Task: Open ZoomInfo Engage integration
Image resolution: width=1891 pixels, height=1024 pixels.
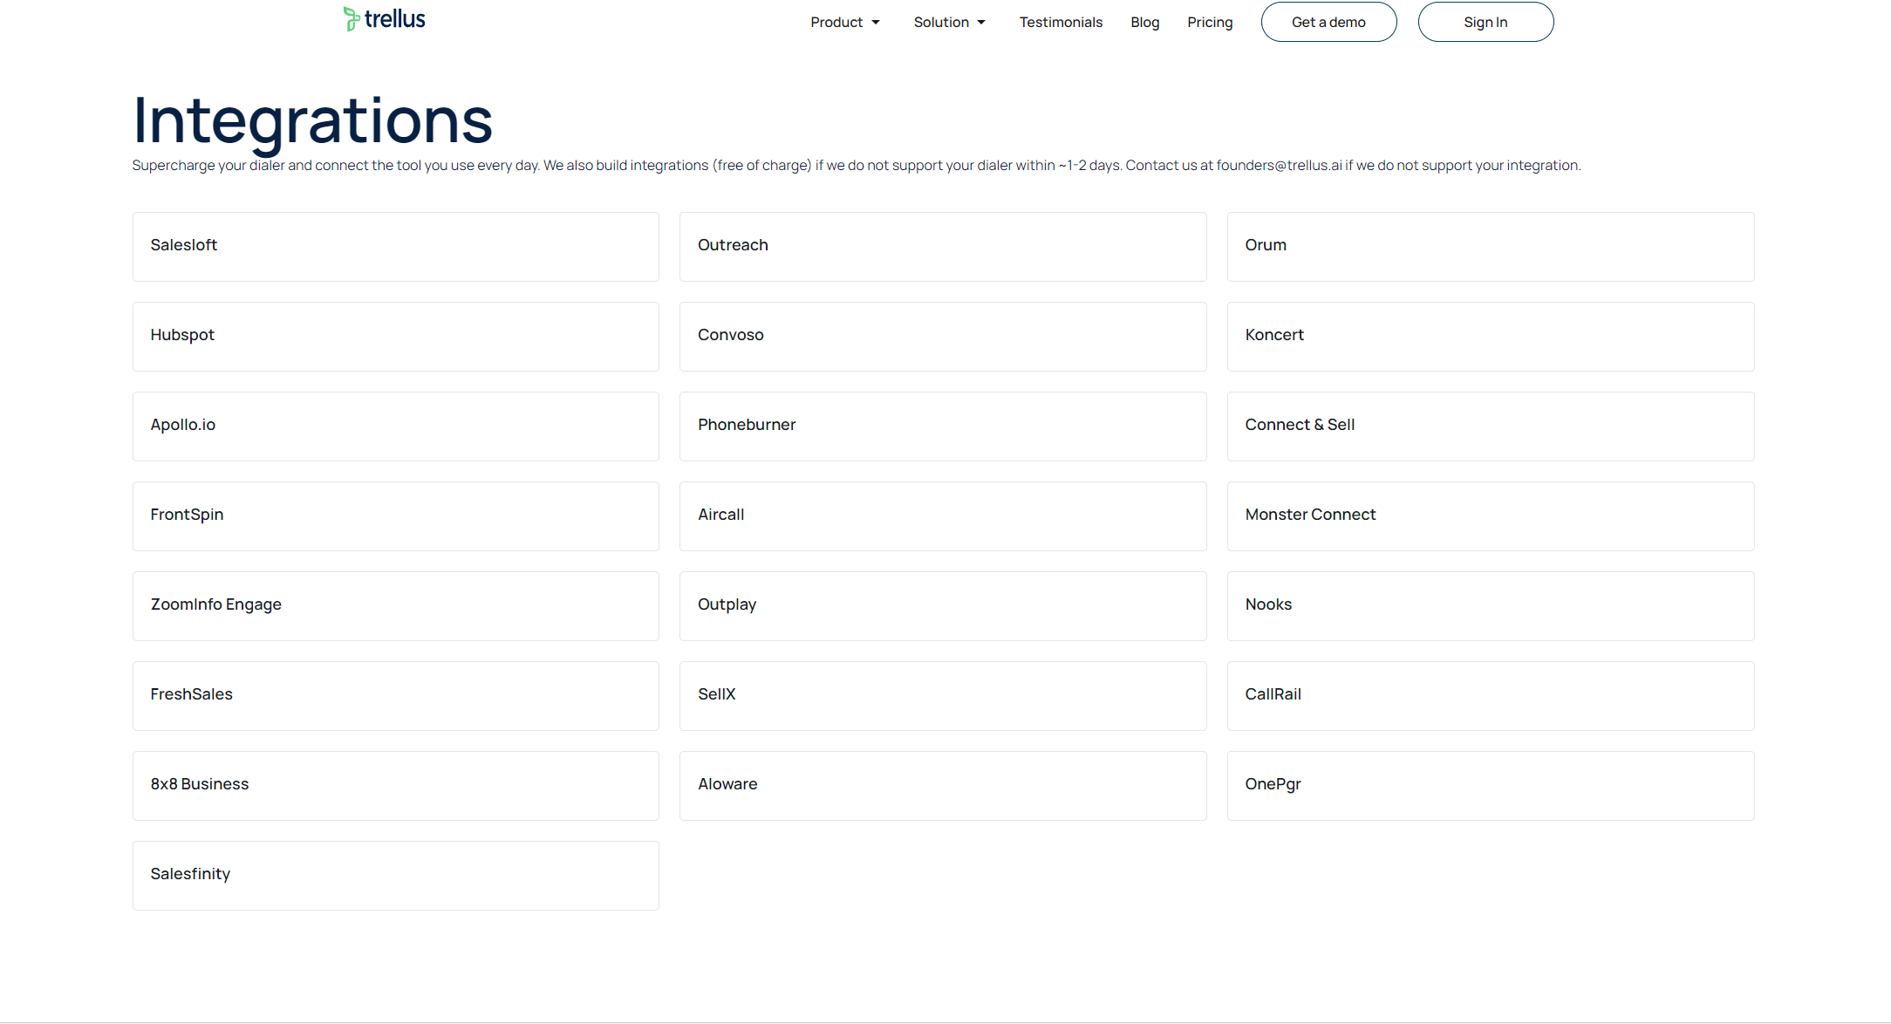Action: point(396,606)
